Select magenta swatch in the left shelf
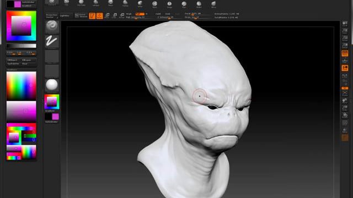 point(55,117)
